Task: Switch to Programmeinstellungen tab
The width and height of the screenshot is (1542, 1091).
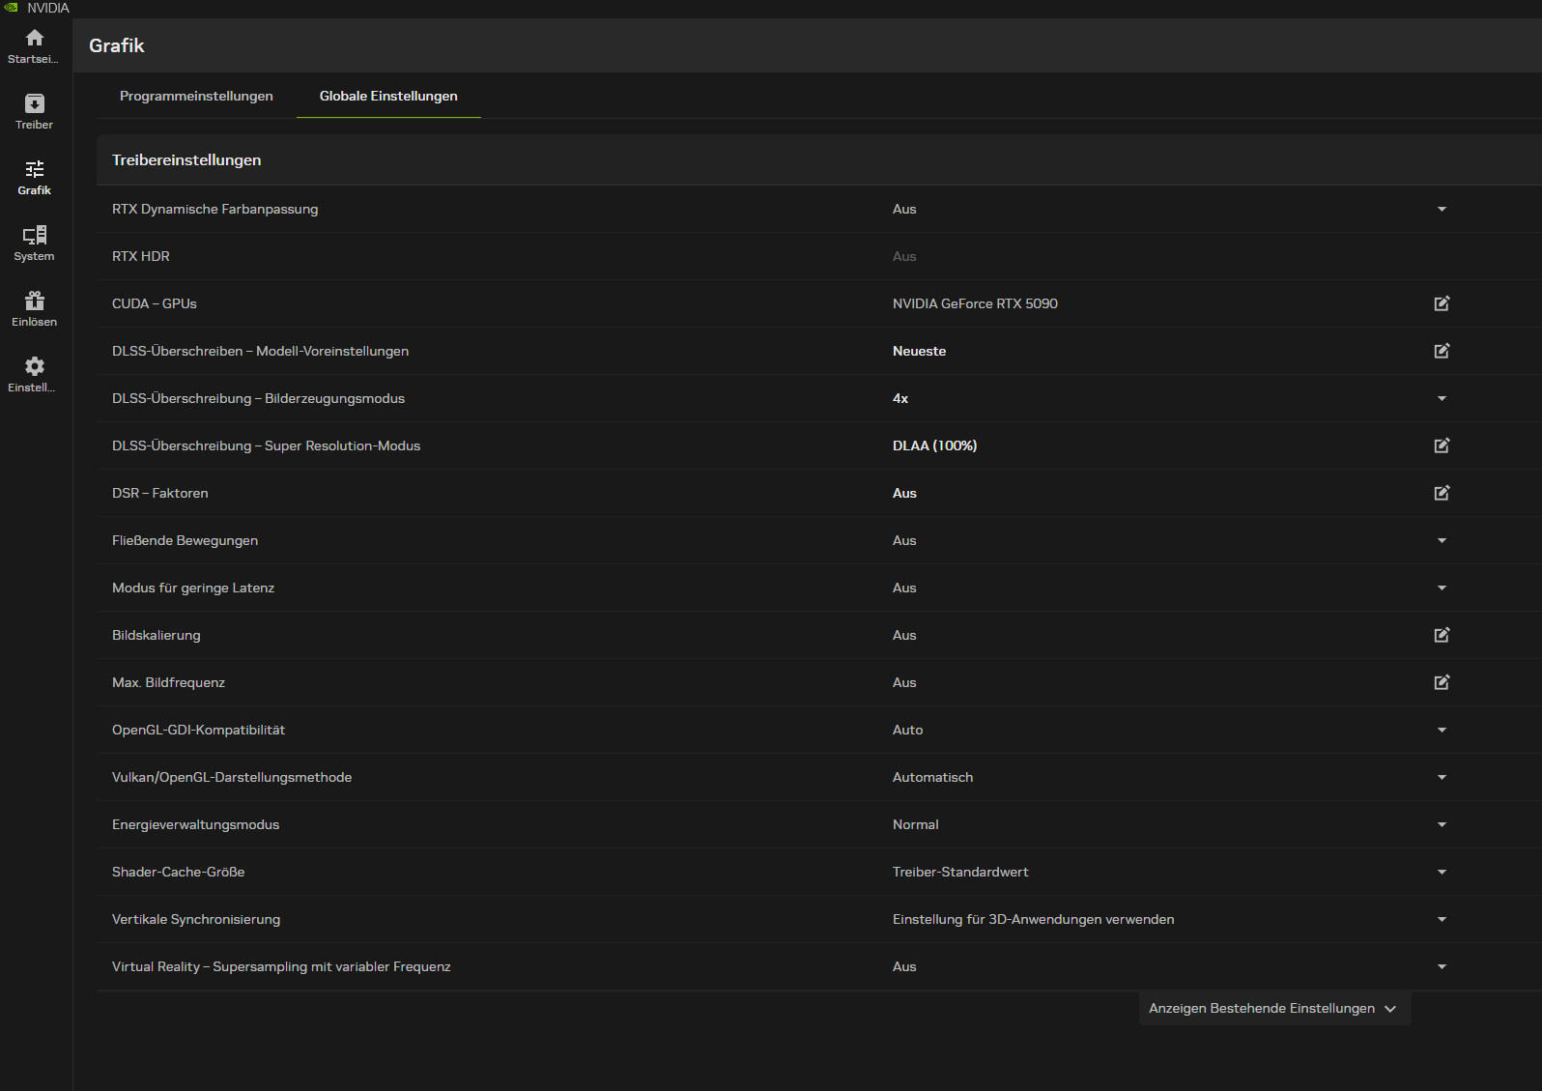Action: point(196,96)
